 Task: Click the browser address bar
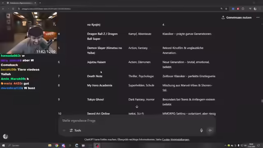pos(118,9)
